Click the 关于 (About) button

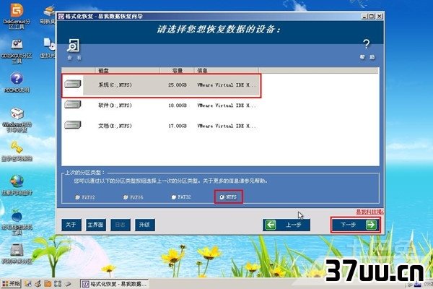click(71, 225)
